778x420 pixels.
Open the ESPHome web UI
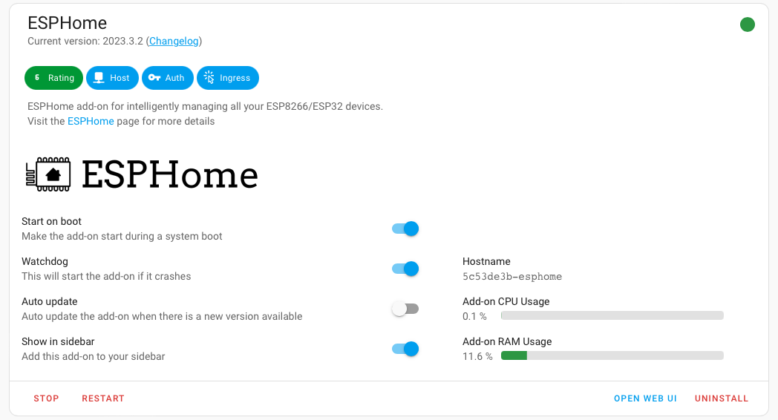pos(645,398)
